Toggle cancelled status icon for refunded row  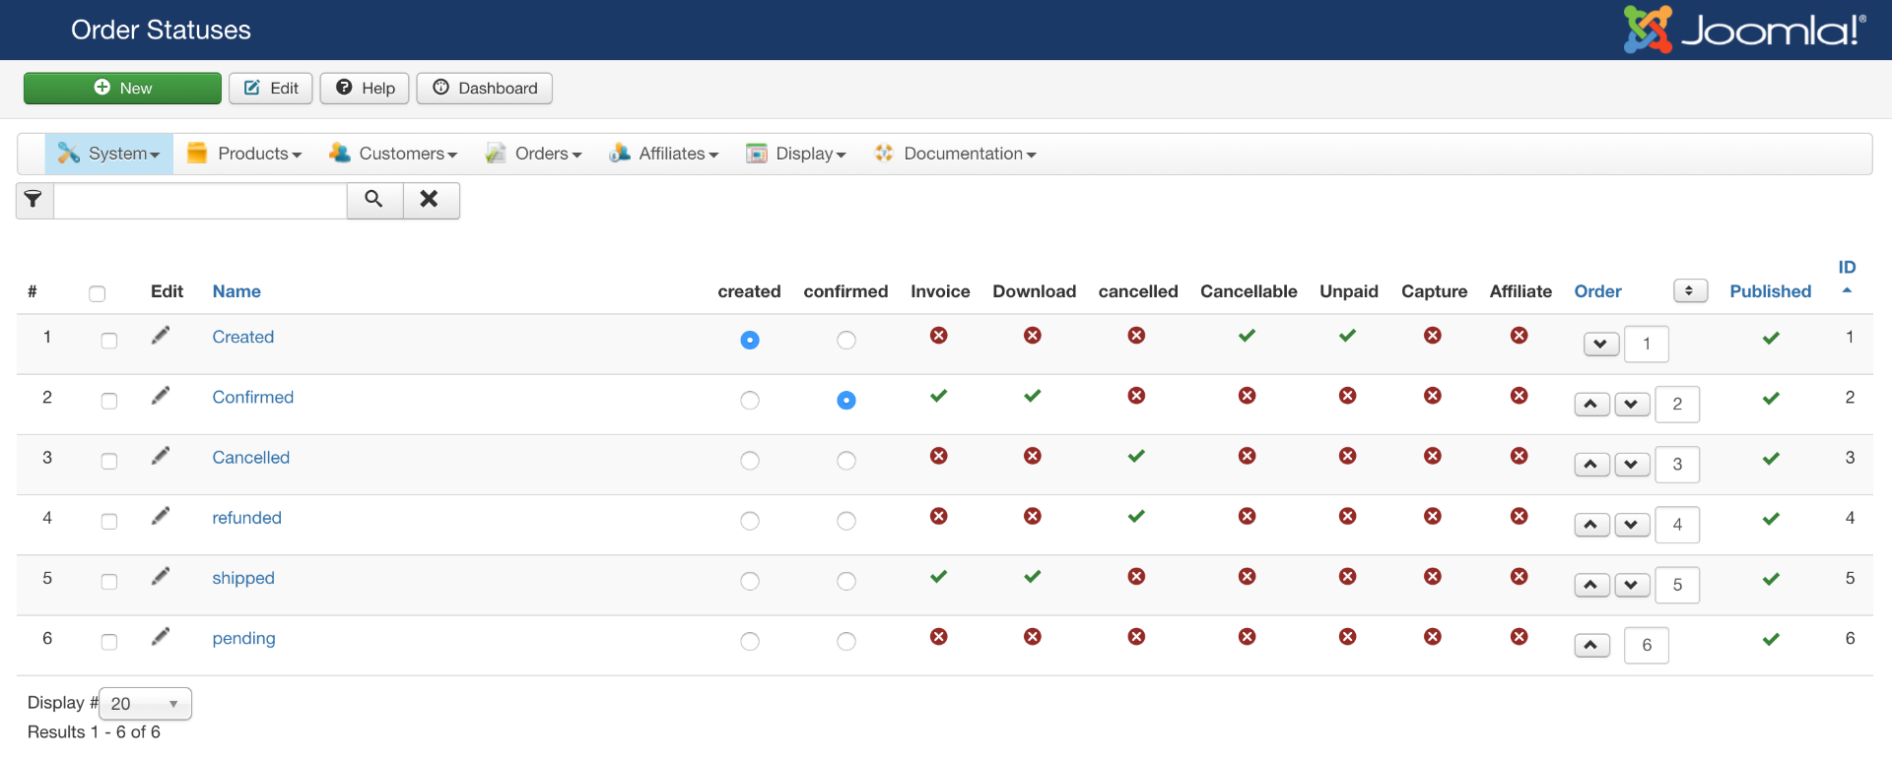tap(1136, 517)
